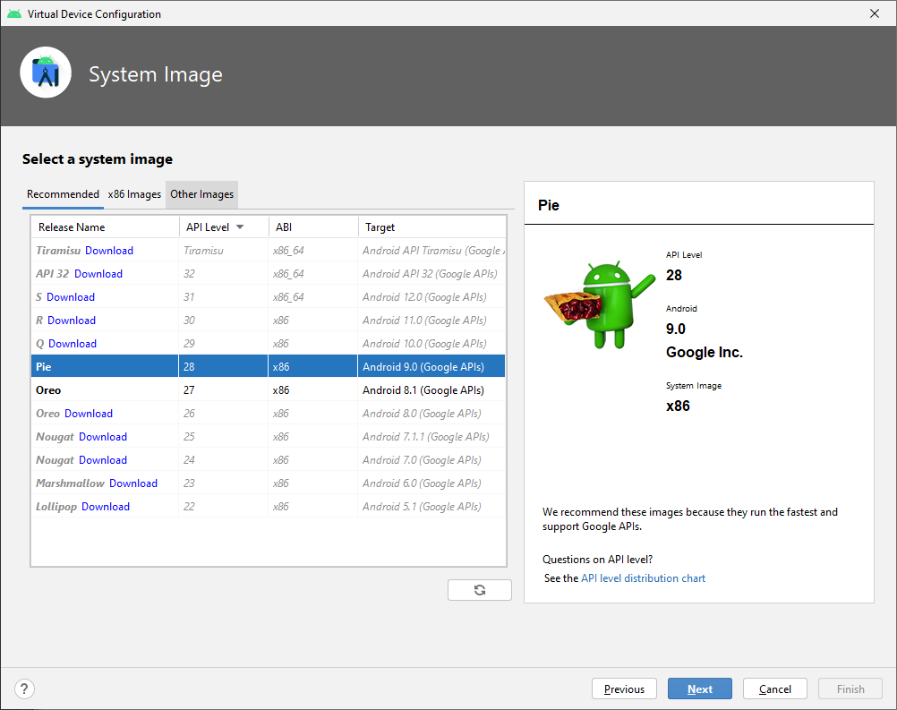The width and height of the screenshot is (897, 710).
Task: Click the Android icon in title bar
Action: click(x=14, y=13)
